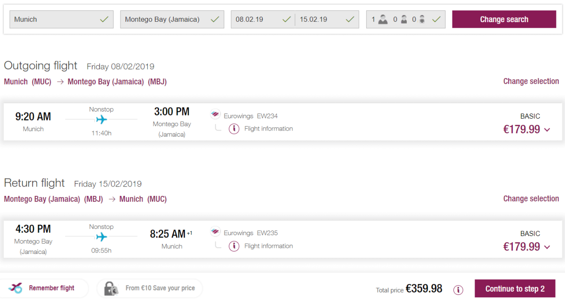
Task: Click the adult passenger icon
Action: [x=383, y=19]
